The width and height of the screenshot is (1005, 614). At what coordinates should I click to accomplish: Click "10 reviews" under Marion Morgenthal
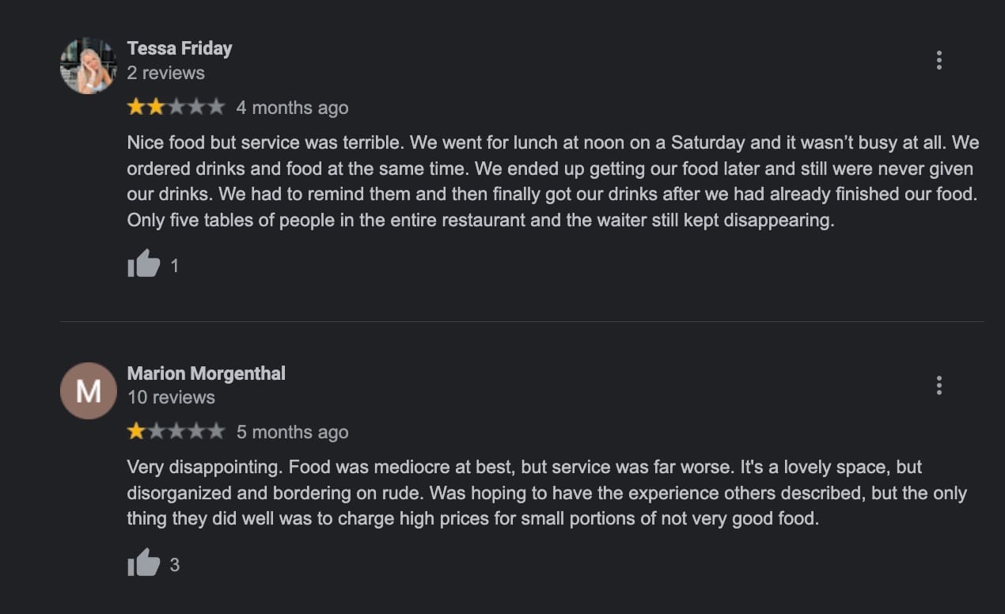(x=171, y=397)
